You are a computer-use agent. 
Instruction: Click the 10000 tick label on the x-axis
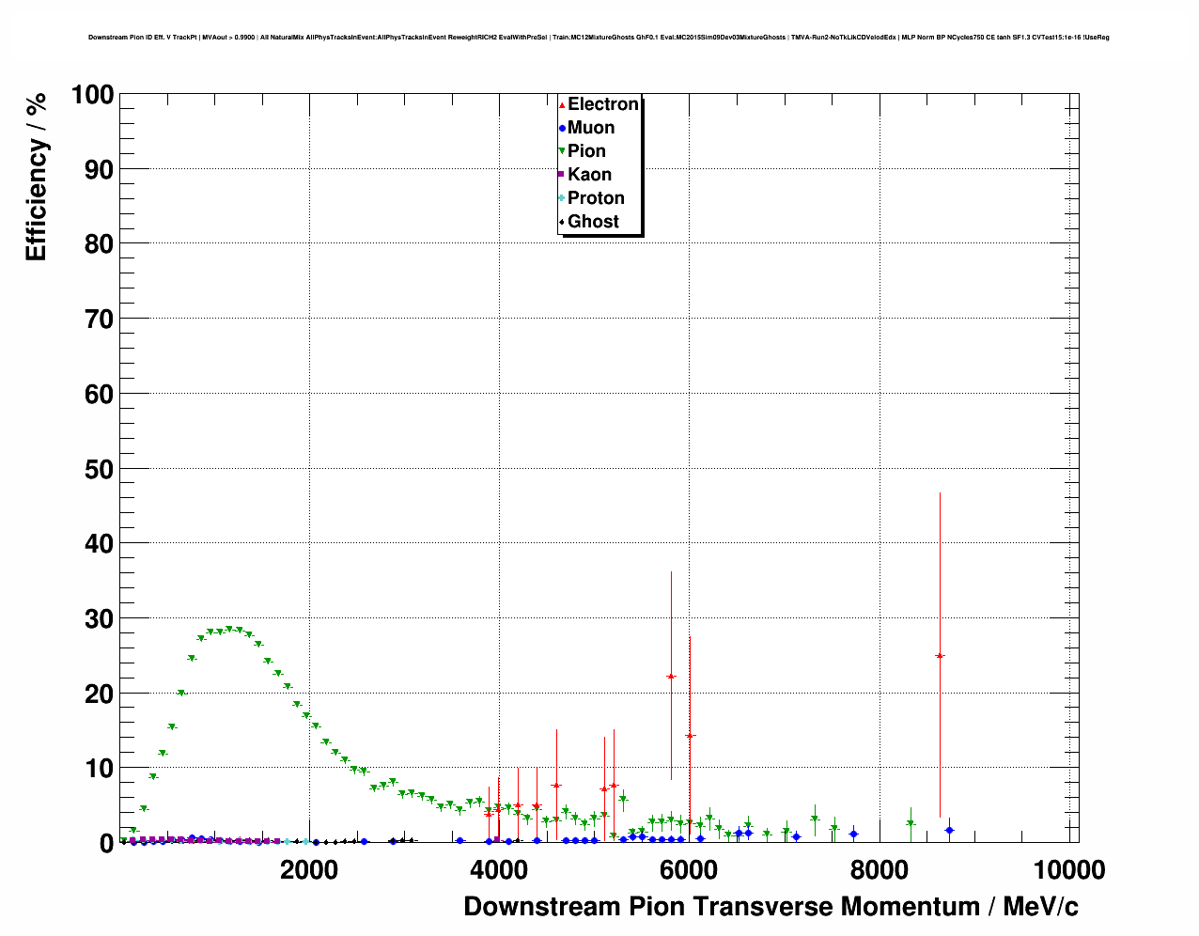1068,870
